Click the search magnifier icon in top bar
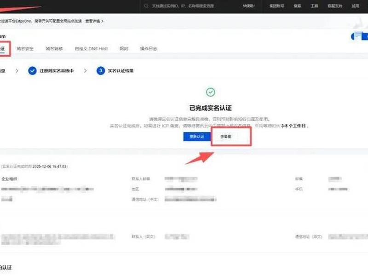Viewport: 368px width, 276px height. pyautogui.click(x=146, y=6)
